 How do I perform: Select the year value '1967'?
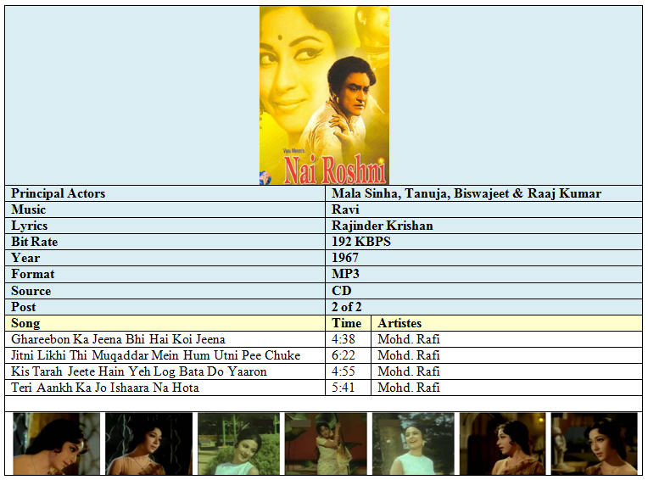point(345,258)
